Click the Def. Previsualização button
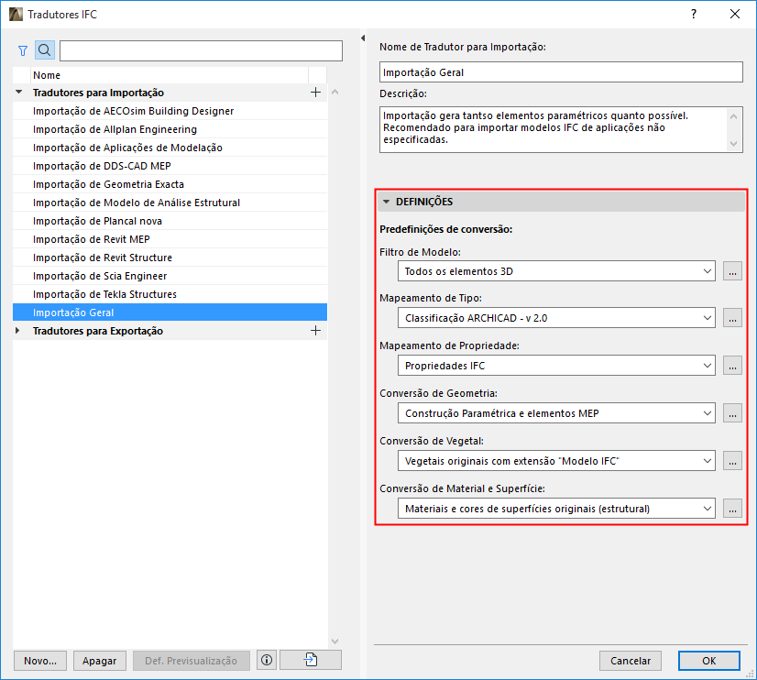The height and width of the screenshot is (680, 757). pos(192,661)
